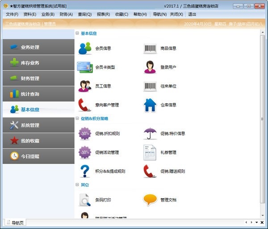Open 积分&提成规则 question mark icon

85,171
